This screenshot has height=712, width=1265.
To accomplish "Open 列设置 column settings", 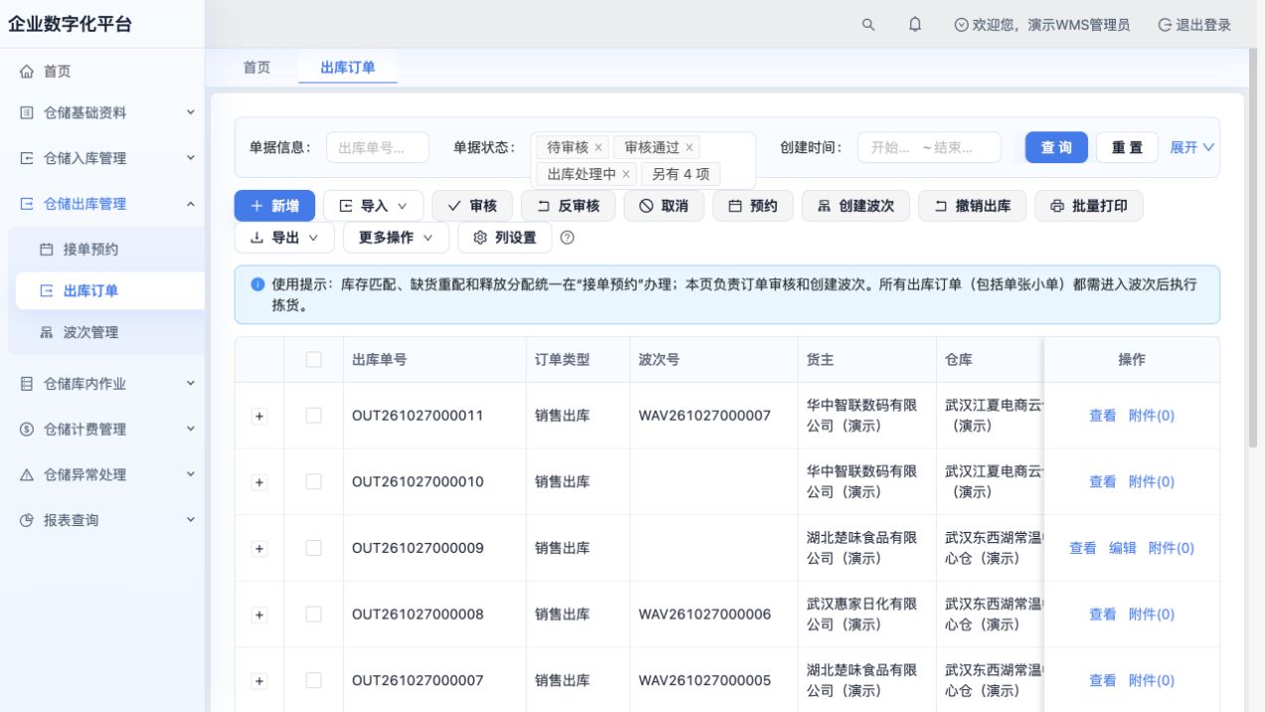I will (504, 238).
